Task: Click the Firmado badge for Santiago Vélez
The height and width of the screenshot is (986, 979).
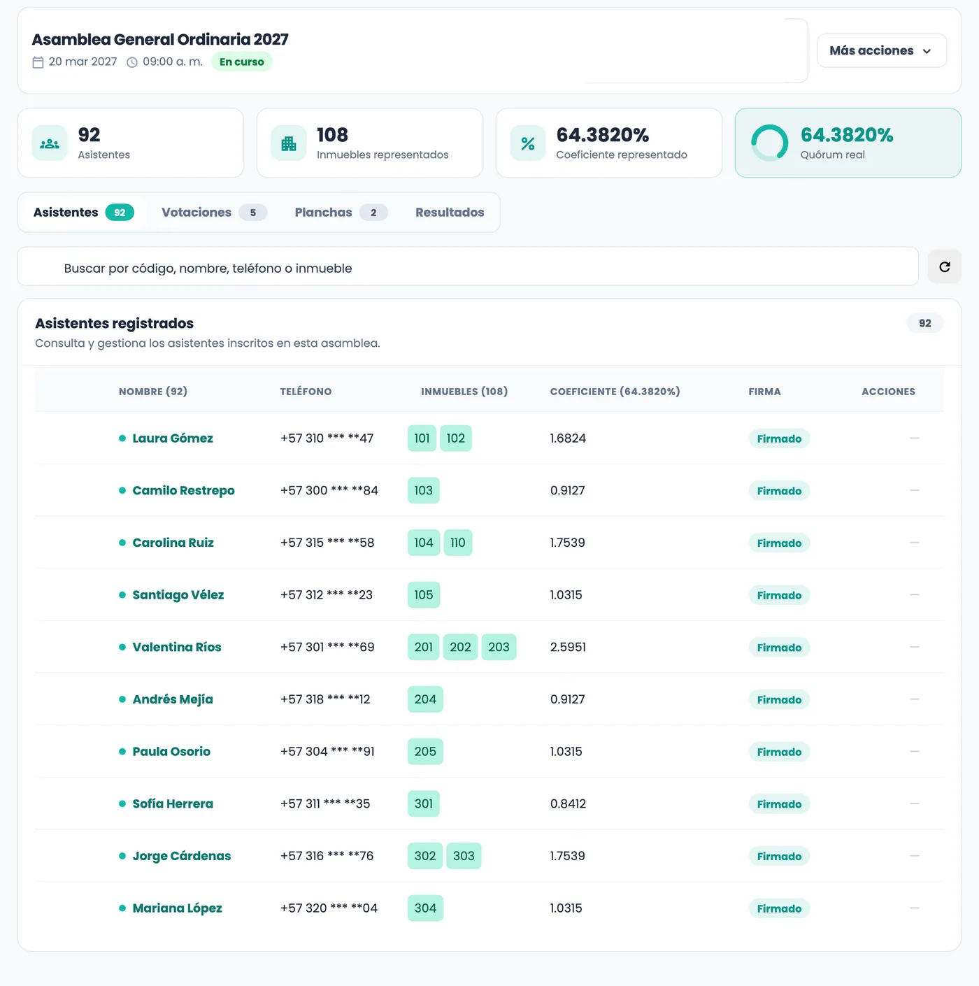Action: click(779, 595)
